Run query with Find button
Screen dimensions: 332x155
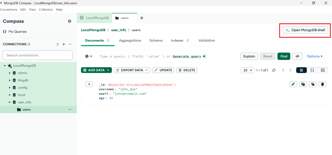click(x=284, y=56)
